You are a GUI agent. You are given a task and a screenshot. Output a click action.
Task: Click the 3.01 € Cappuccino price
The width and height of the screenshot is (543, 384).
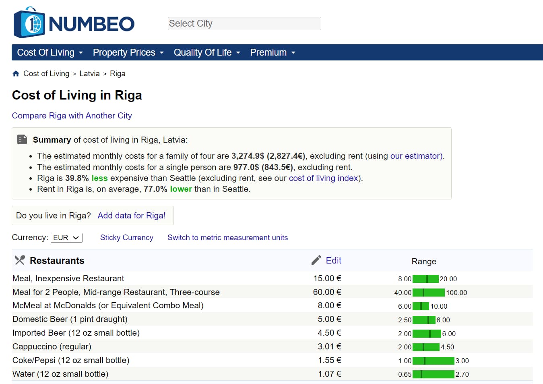pyautogui.click(x=330, y=347)
